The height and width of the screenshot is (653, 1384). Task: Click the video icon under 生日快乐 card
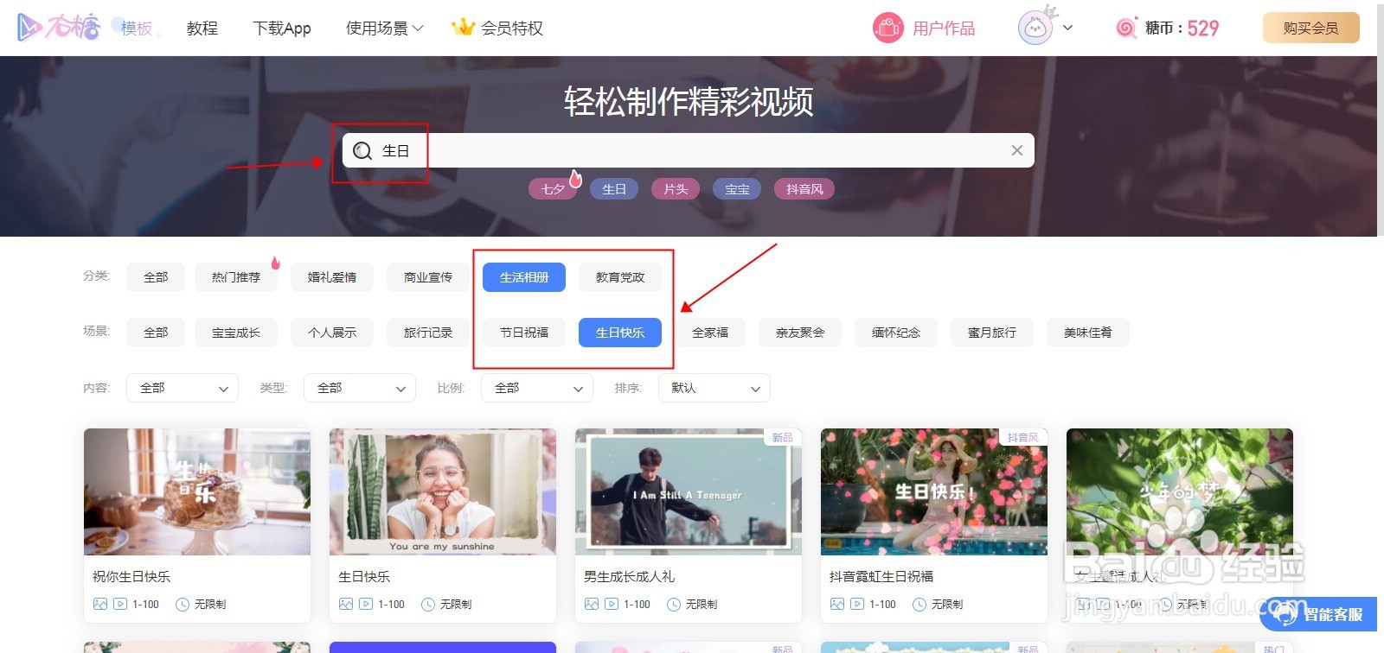point(366,604)
